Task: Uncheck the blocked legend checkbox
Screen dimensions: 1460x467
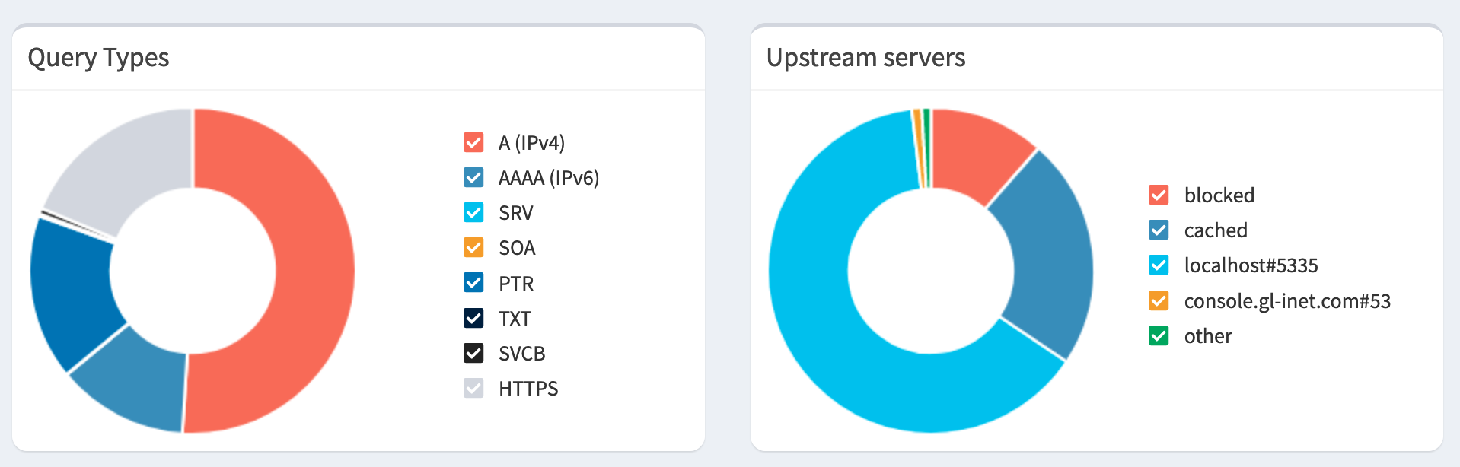Action: click(x=1159, y=195)
